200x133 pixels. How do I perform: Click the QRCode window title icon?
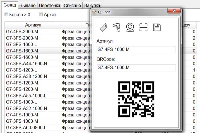pyautogui.click(x=94, y=12)
